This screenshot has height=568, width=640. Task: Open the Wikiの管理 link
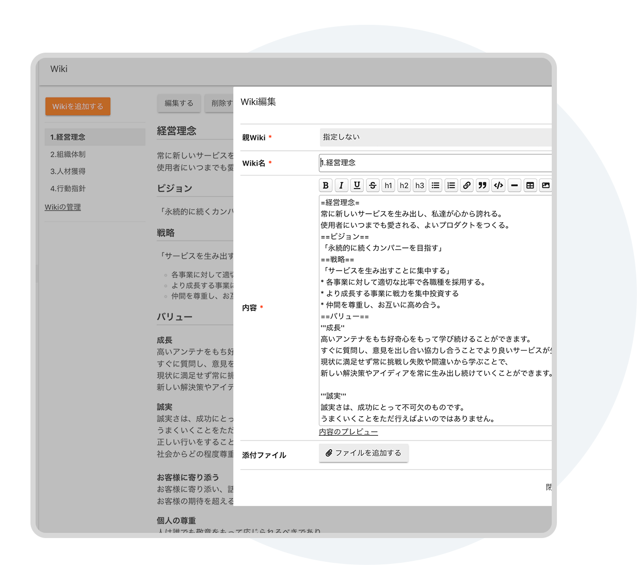coord(62,207)
